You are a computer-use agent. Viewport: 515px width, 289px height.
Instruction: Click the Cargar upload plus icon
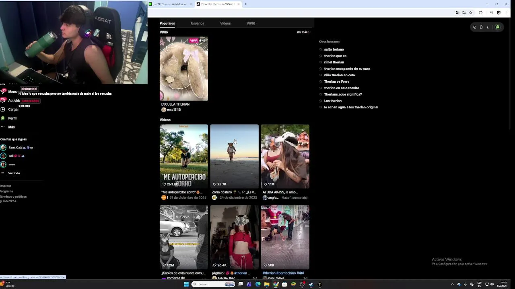(3, 109)
